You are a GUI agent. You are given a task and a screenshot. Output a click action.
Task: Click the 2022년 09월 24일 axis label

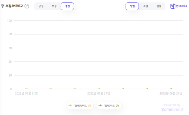coord(99,94)
